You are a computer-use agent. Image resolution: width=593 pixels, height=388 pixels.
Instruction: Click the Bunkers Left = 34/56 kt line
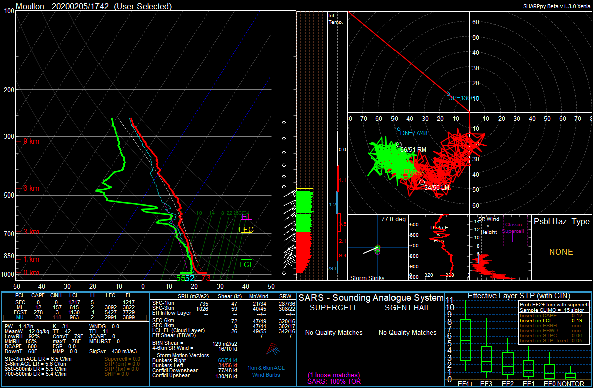[x=194, y=365]
